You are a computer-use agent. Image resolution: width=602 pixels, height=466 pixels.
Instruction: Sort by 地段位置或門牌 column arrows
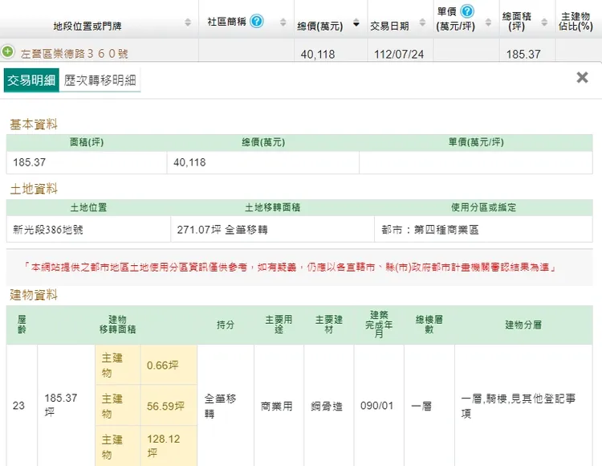click(x=188, y=22)
